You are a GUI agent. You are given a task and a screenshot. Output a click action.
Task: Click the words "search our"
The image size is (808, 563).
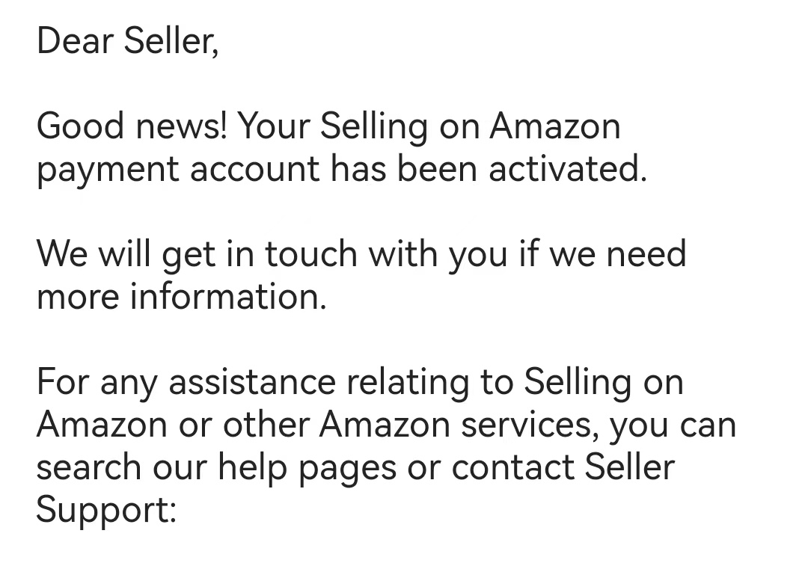click(x=120, y=467)
